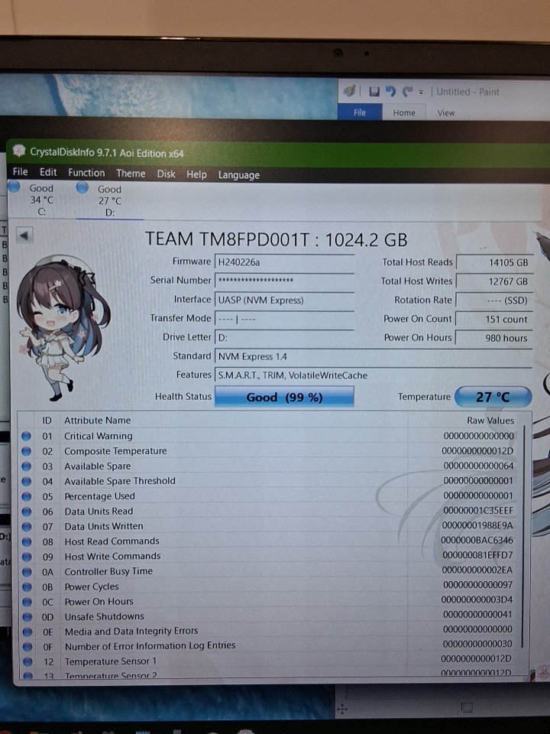Image resolution: width=550 pixels, height=734 pixels.
Task: Click the Paint application icon
Action: [x=349, y=91]
